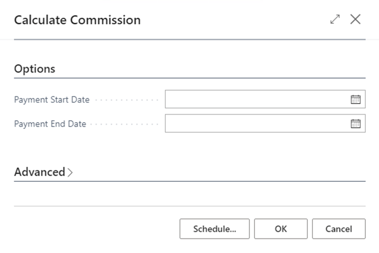Expand the dialog to full screen

pyautogui.click(x=335, y=20)
